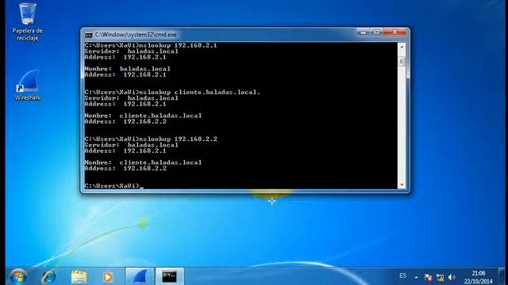Click the first 'nslookup 192.168.2.1' command line
508x285 pixels.
click(x=151, y=45)
